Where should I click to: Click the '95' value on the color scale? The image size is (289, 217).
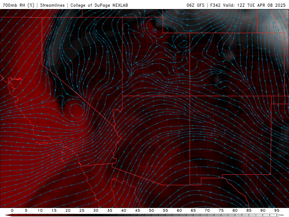277,210
